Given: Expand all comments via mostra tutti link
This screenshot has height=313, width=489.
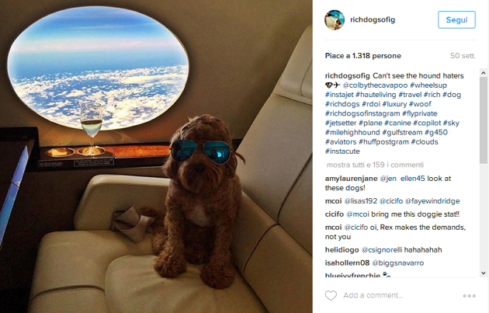Looking at the screenshot, I should tap(375, 165).
